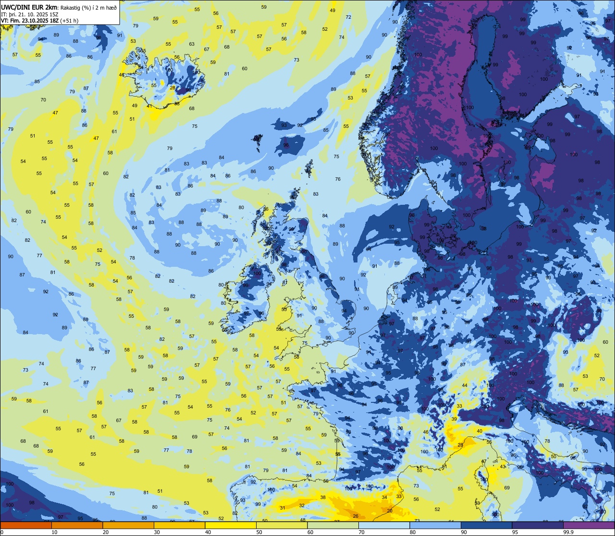Click the humidity value 72 near Norway's coast
The width and height of the screenshot is (615, 536).
tap(348, 17)
